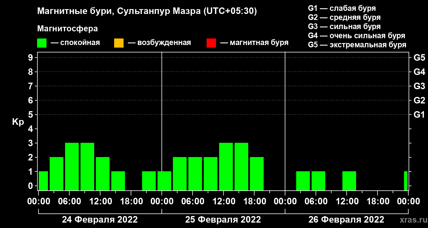Image resolution: width=428 pixels, height=228 pixels.
Task: Click the G2 label on right axis
Action: [x=419, y=100]
